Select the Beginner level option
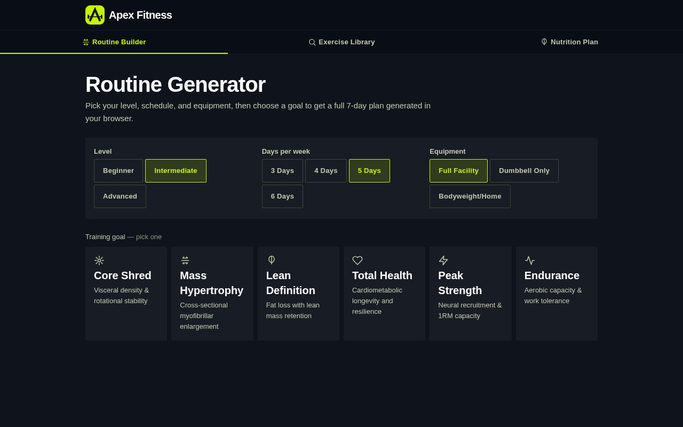Screen dimensions: 683x427 click(118, 171)
